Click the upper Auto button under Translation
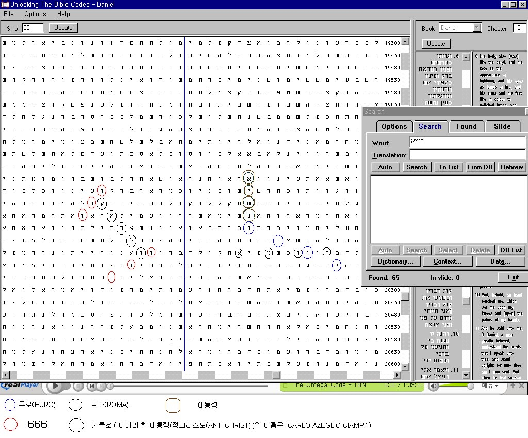Screen dimensions: 528x438 click(385, 167)
